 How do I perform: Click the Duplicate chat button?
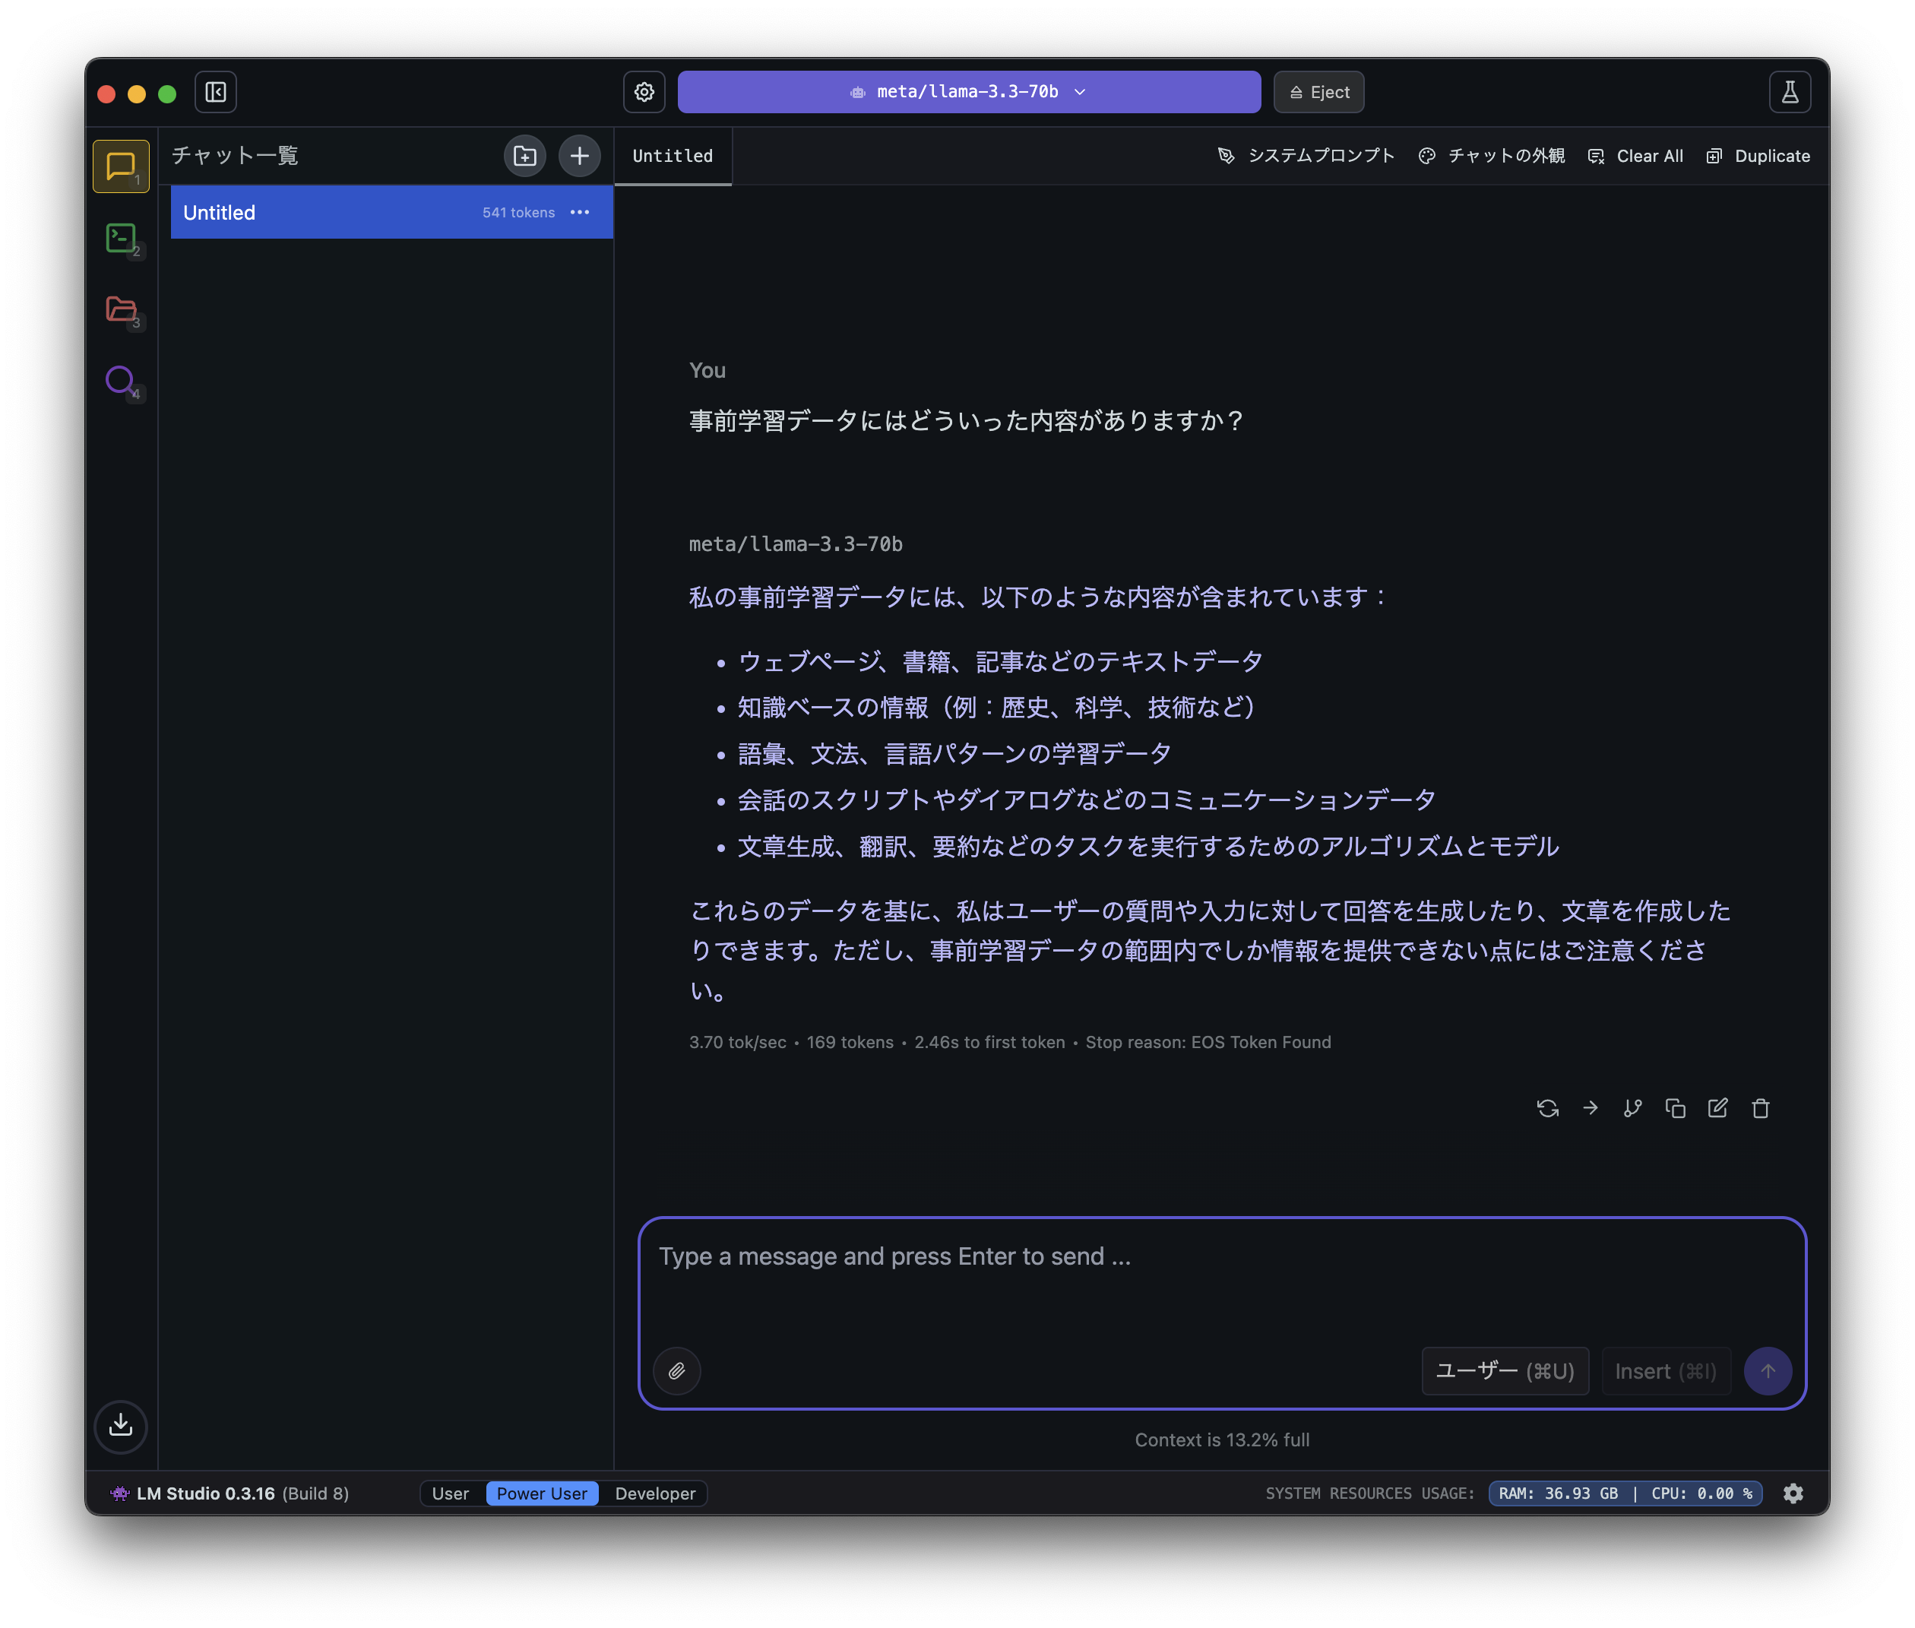(1758, 155)
